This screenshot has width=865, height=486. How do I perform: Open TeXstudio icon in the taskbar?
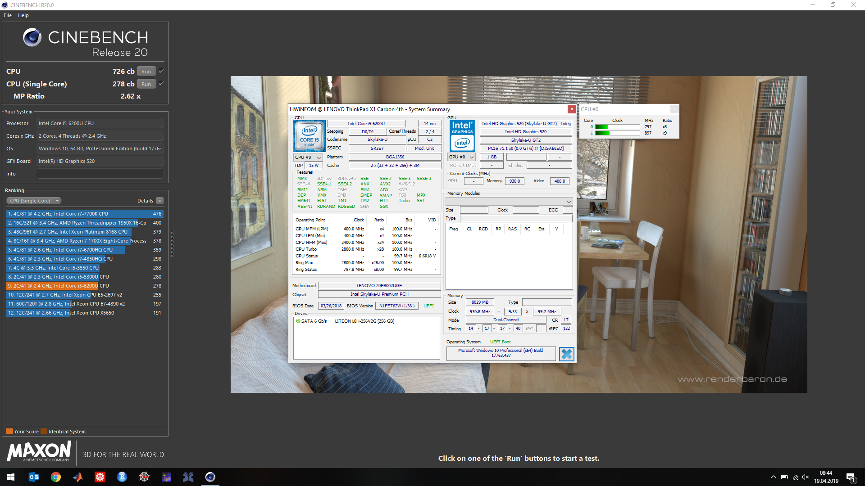(x=166, y=477)
